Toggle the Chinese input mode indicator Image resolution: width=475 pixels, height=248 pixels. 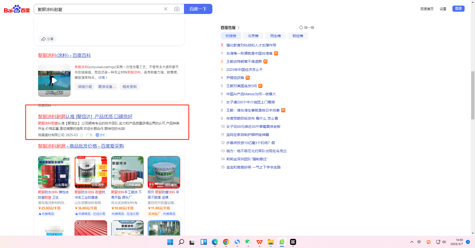419,242
